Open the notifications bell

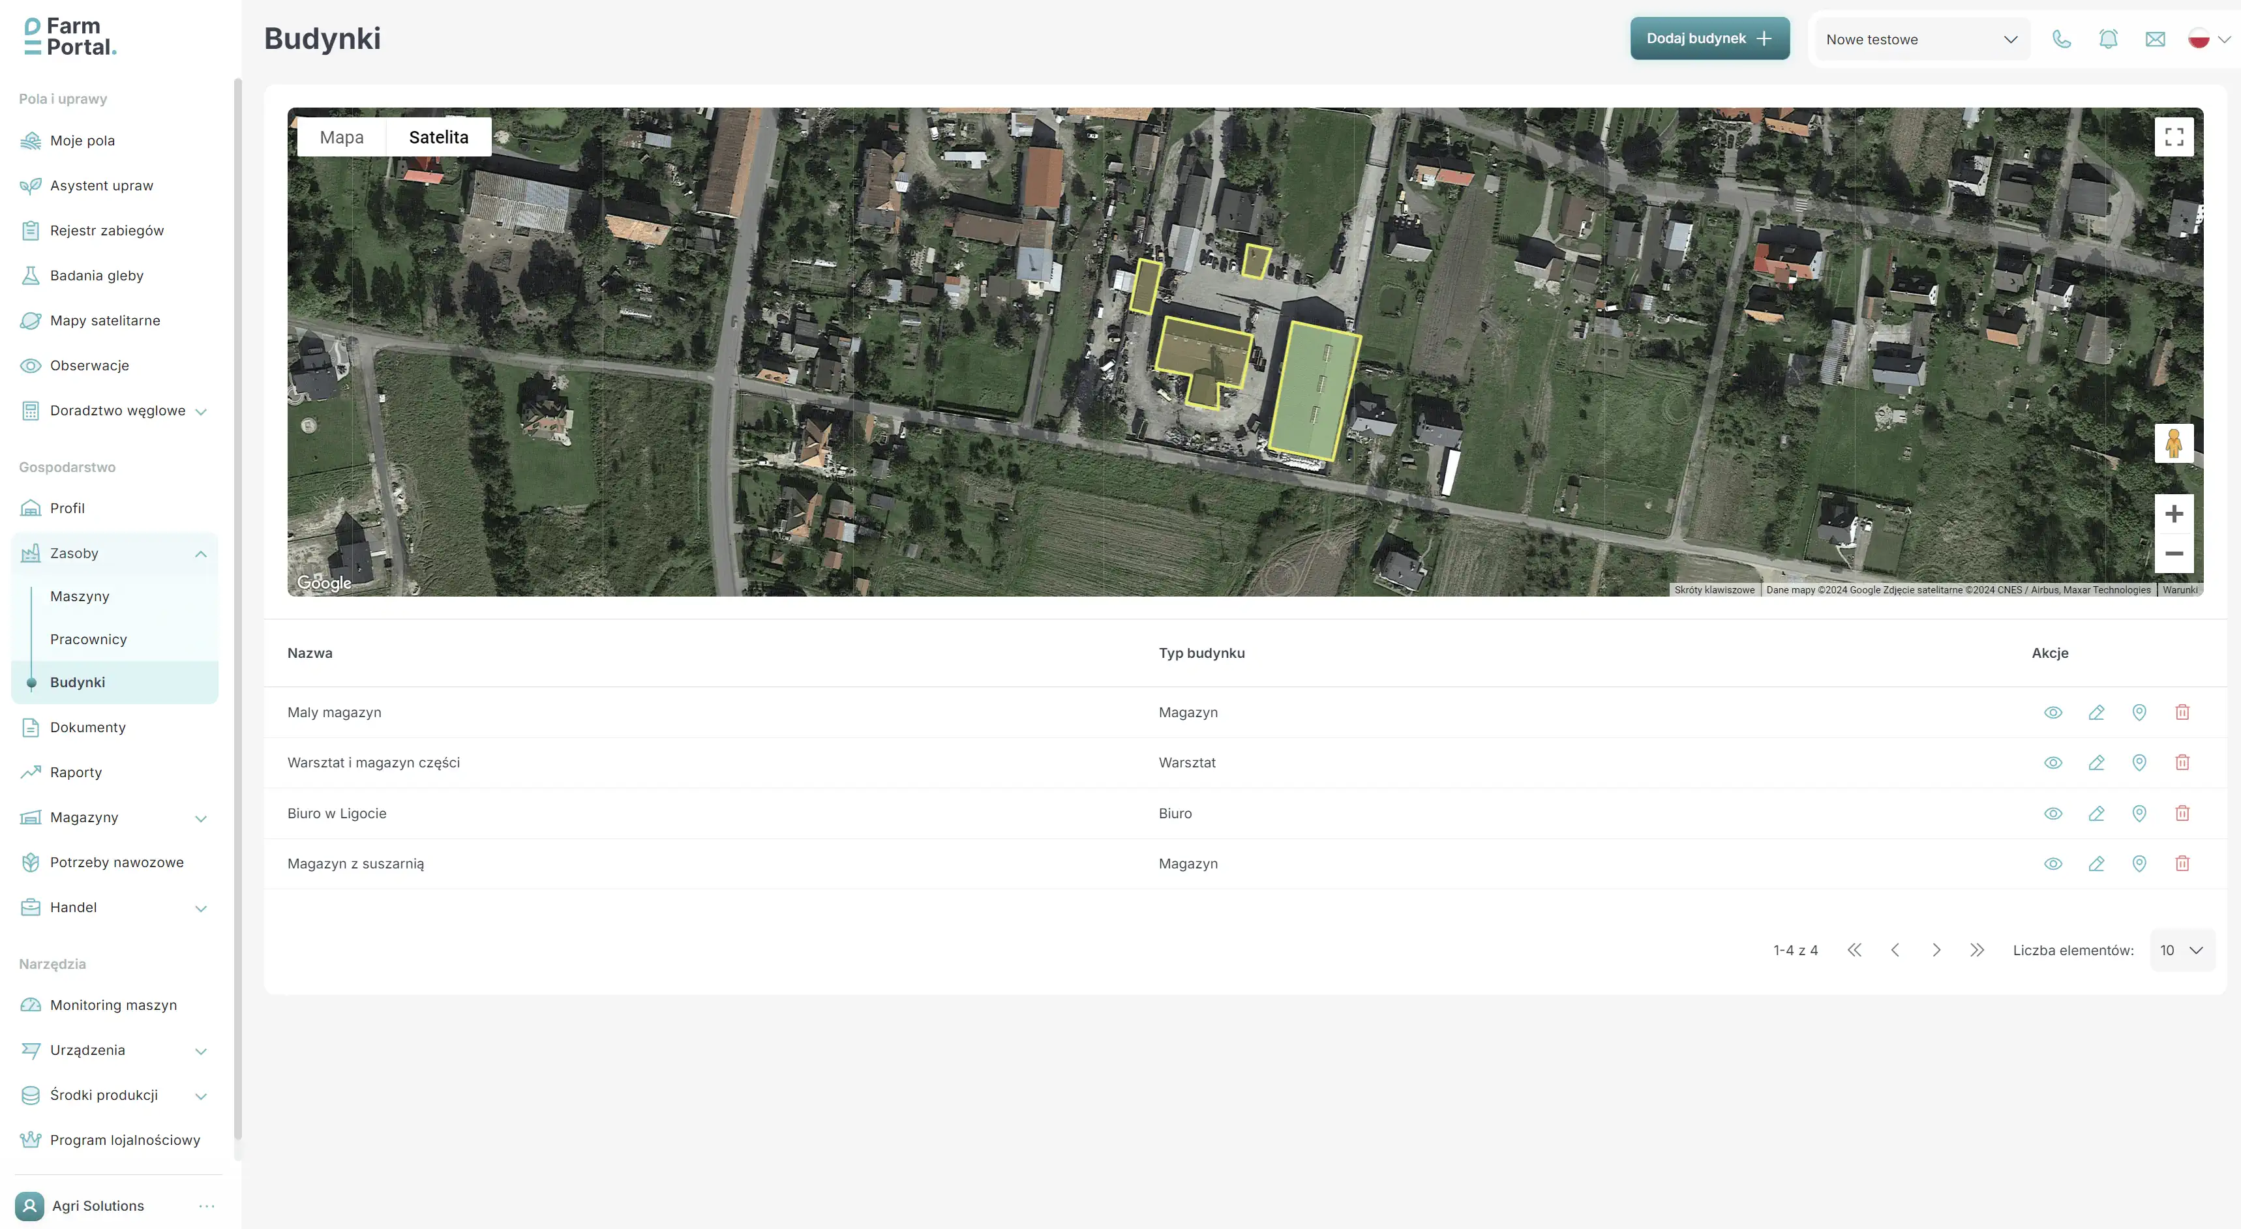coord(2108,39)
